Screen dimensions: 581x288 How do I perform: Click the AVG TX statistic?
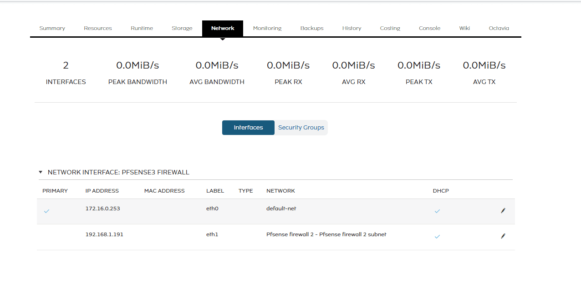(484, 73)
